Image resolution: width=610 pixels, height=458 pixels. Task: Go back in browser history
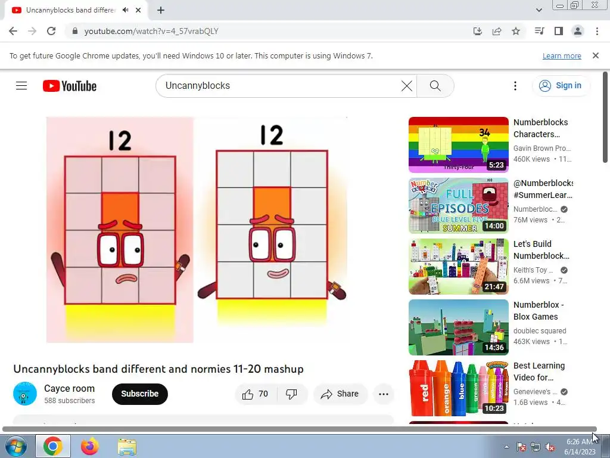pos(13,31)
